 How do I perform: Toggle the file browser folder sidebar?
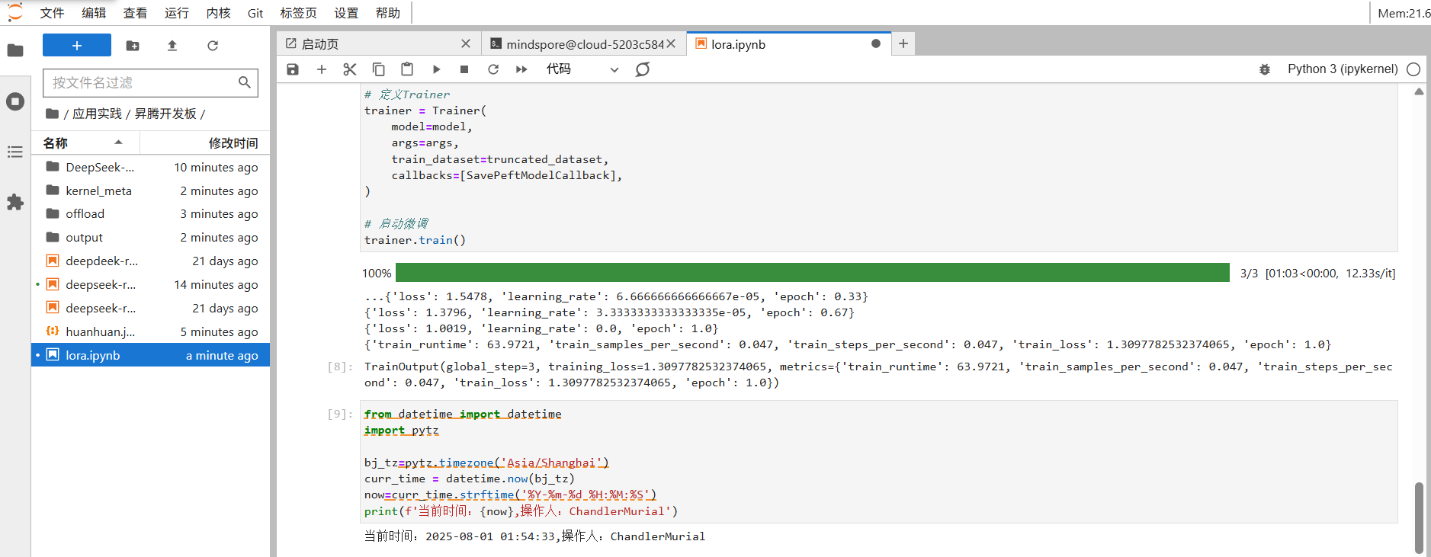[x=15, y=50]
